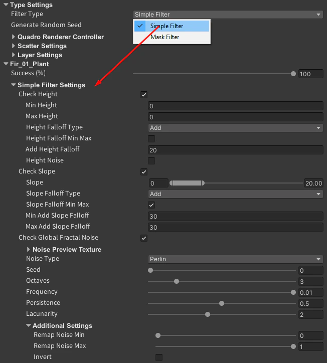Adjust the Octaves slider handle
327x363 pixels.
tap(177, 281)
